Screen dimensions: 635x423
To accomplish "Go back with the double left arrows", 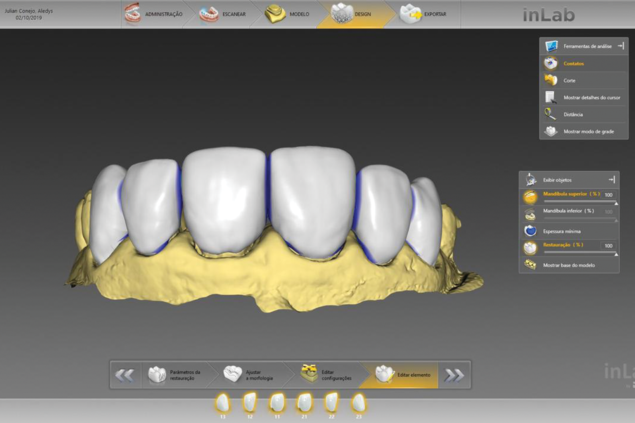I will tap(125, 375).
